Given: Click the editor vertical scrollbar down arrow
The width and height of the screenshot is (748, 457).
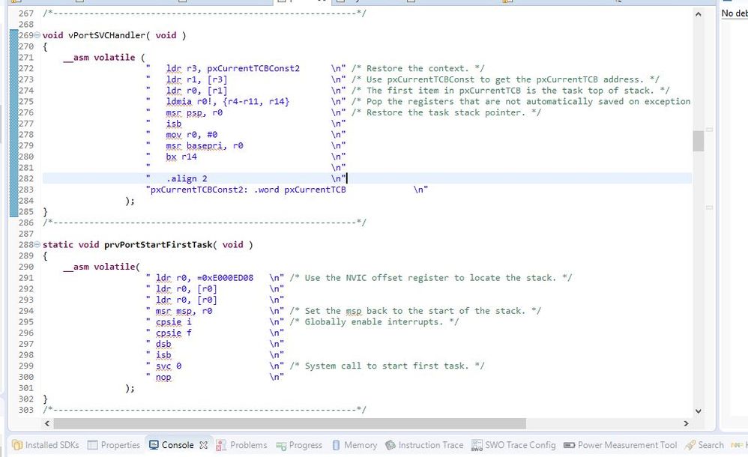Looking at the screenshot, I should 699,411.
